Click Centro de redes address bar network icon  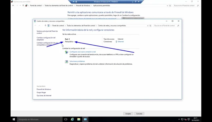click(x=48, y=26)
